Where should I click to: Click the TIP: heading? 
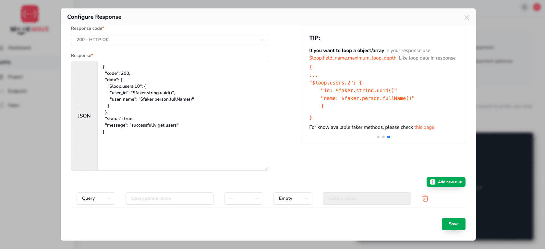pos(315,38)
